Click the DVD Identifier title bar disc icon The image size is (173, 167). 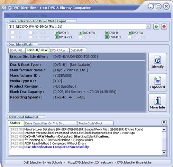coord(10,8)
